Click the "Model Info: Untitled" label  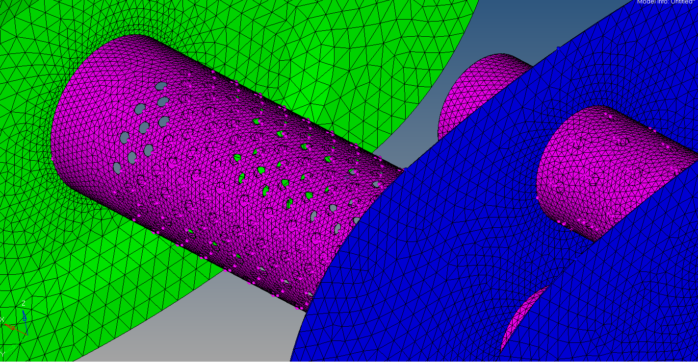[x=666, y=2]
